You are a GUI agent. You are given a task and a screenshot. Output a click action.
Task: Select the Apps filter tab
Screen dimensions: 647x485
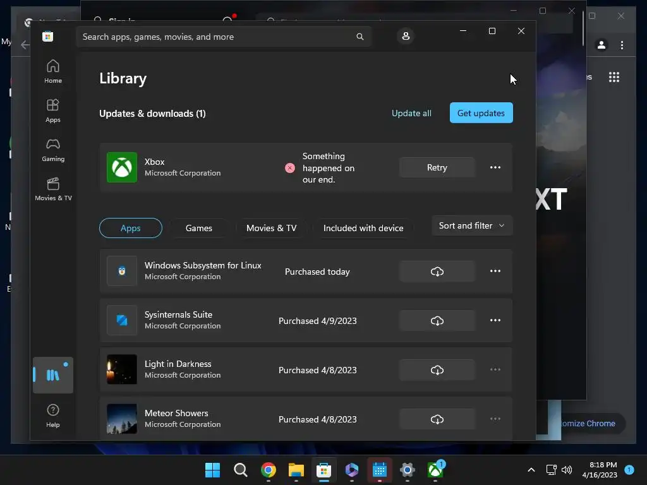[x=130, y=228]
